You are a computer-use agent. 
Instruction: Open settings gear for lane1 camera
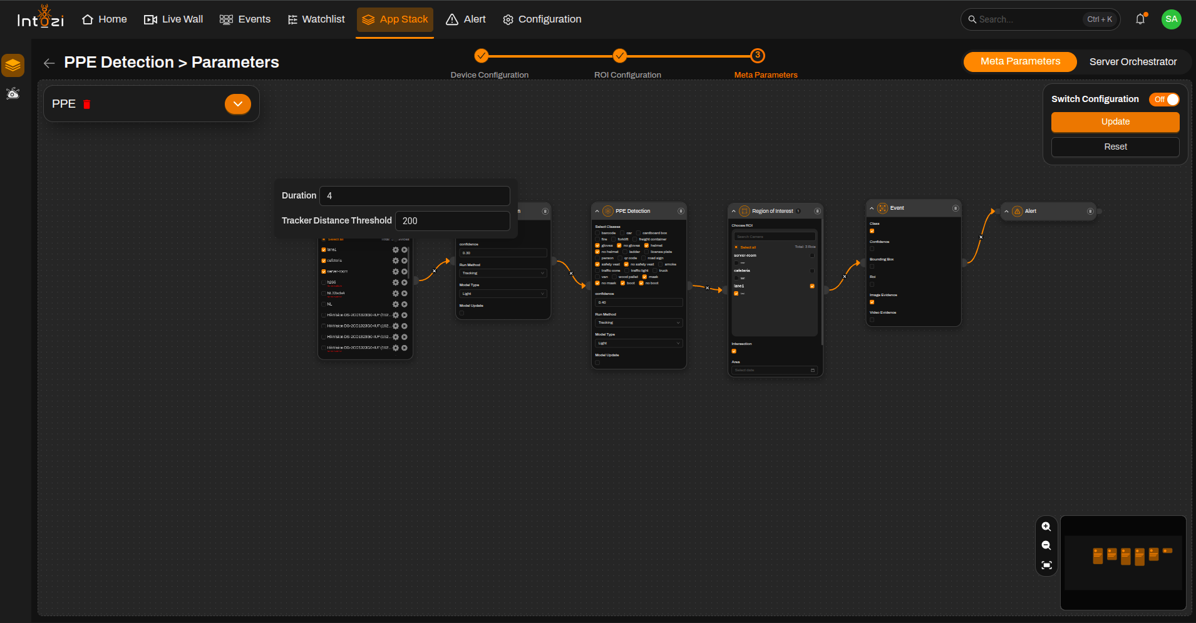[396, 250]
